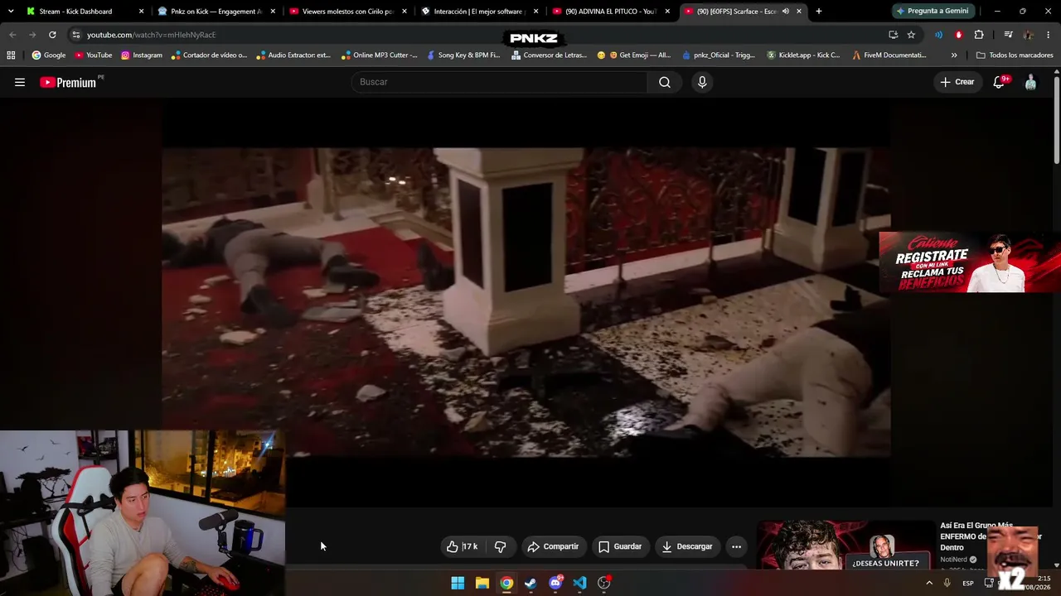Open a new browser tab

(x=818, y=12)
